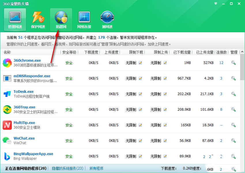
Task: Click the BingWallpaperApp.exe program icon
Action: point(7,156)
